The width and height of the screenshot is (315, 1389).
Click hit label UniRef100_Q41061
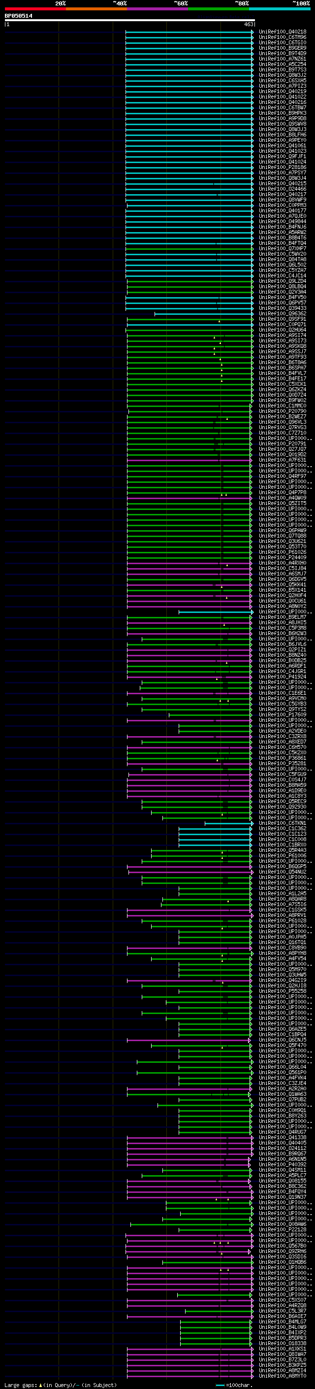pyautogui.click(x=283, y=145)
